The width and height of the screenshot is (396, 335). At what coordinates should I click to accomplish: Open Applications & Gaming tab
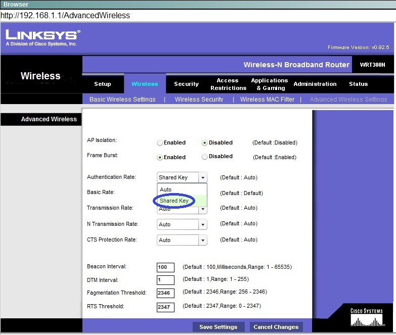(270, 84)
